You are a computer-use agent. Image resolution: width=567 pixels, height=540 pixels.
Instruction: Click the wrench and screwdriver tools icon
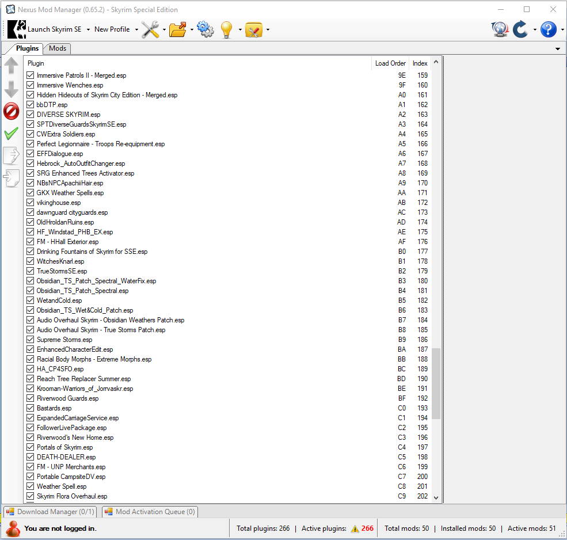[x=150, y=29]
